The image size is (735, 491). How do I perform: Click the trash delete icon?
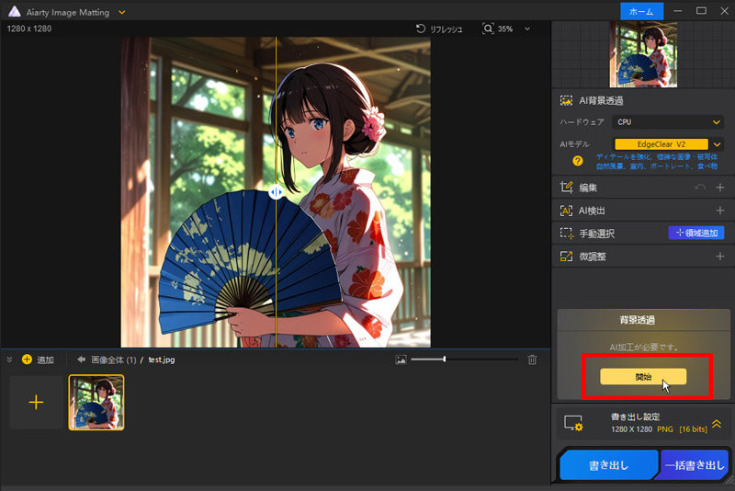click(x=532, y=360)
